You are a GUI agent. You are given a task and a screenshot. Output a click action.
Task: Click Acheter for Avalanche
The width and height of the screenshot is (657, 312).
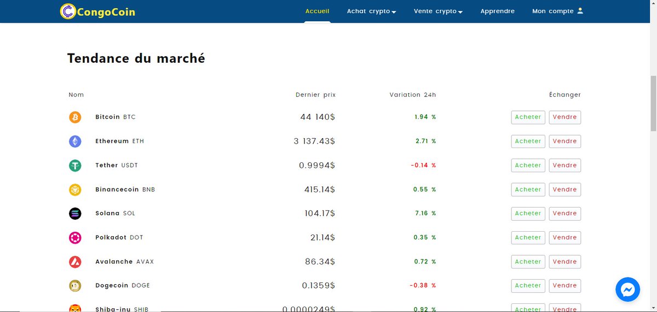pos(528,262)
